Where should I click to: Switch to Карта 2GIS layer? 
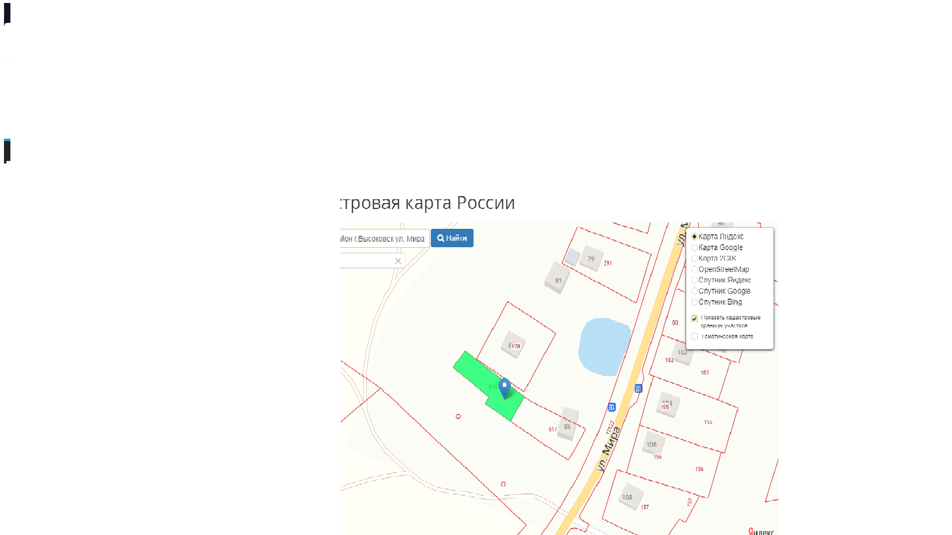[x=694, y=259]
